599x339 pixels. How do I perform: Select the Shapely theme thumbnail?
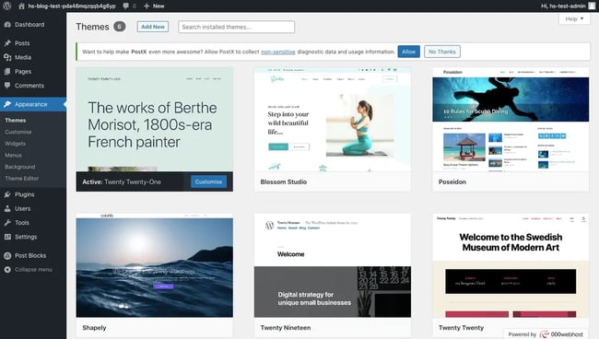(x=154, y=265)
